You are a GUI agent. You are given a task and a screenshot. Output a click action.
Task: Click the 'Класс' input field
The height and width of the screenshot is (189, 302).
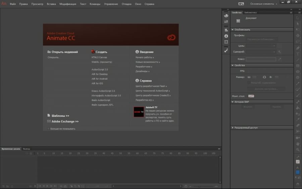pos(261,59)
